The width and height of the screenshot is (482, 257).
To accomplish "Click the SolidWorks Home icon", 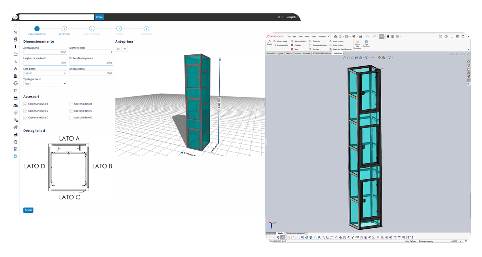I will click(335, 36).
